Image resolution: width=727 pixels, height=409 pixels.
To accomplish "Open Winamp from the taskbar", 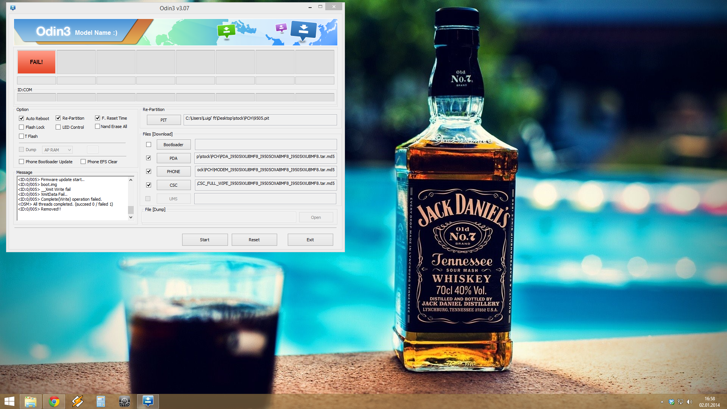I will (78, 401).
